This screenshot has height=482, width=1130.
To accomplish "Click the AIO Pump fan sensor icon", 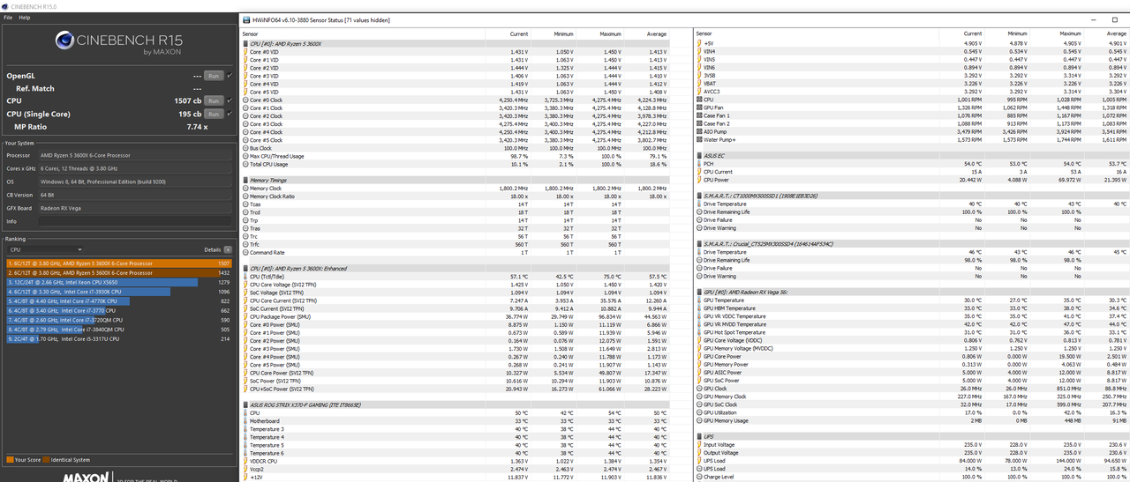I will pyautogui.click(x=699, y=131).
